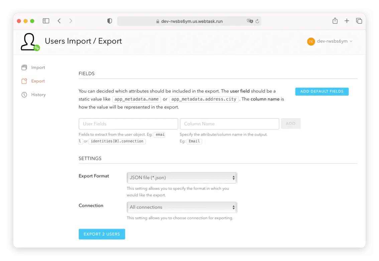Open the Connection dropdown
The height and width of the screenshot is (261, 379).
[x=182, y=207]
